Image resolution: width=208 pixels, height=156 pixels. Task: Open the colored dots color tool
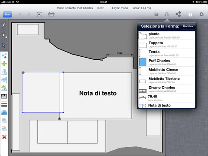4,55
